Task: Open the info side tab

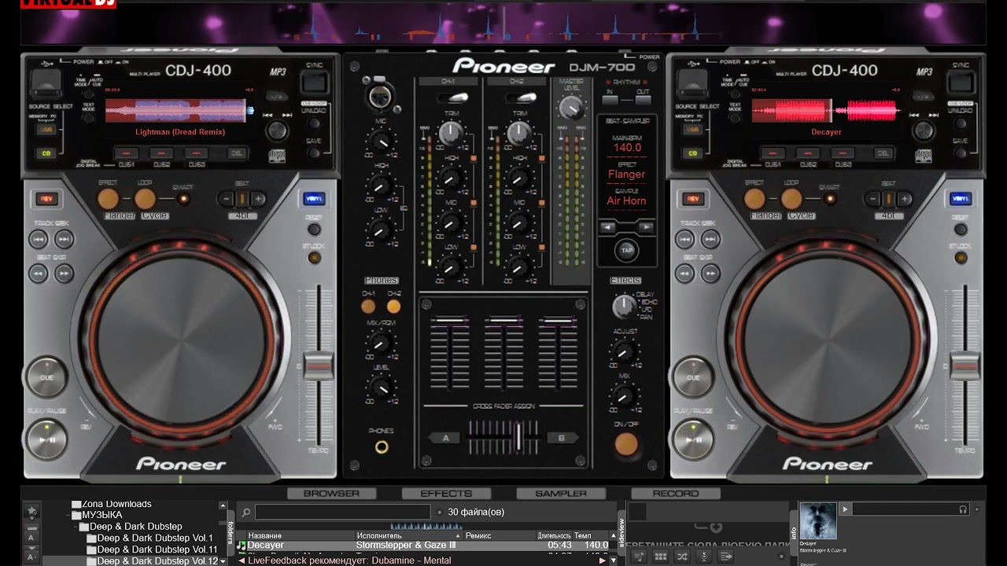Action: tap(794, 534)
